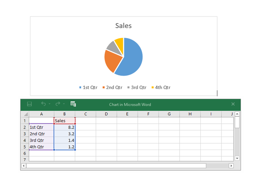Expand the Redo history dropdown arrow
This screenshot has height=192, width=270.
(x=64, y=104)
